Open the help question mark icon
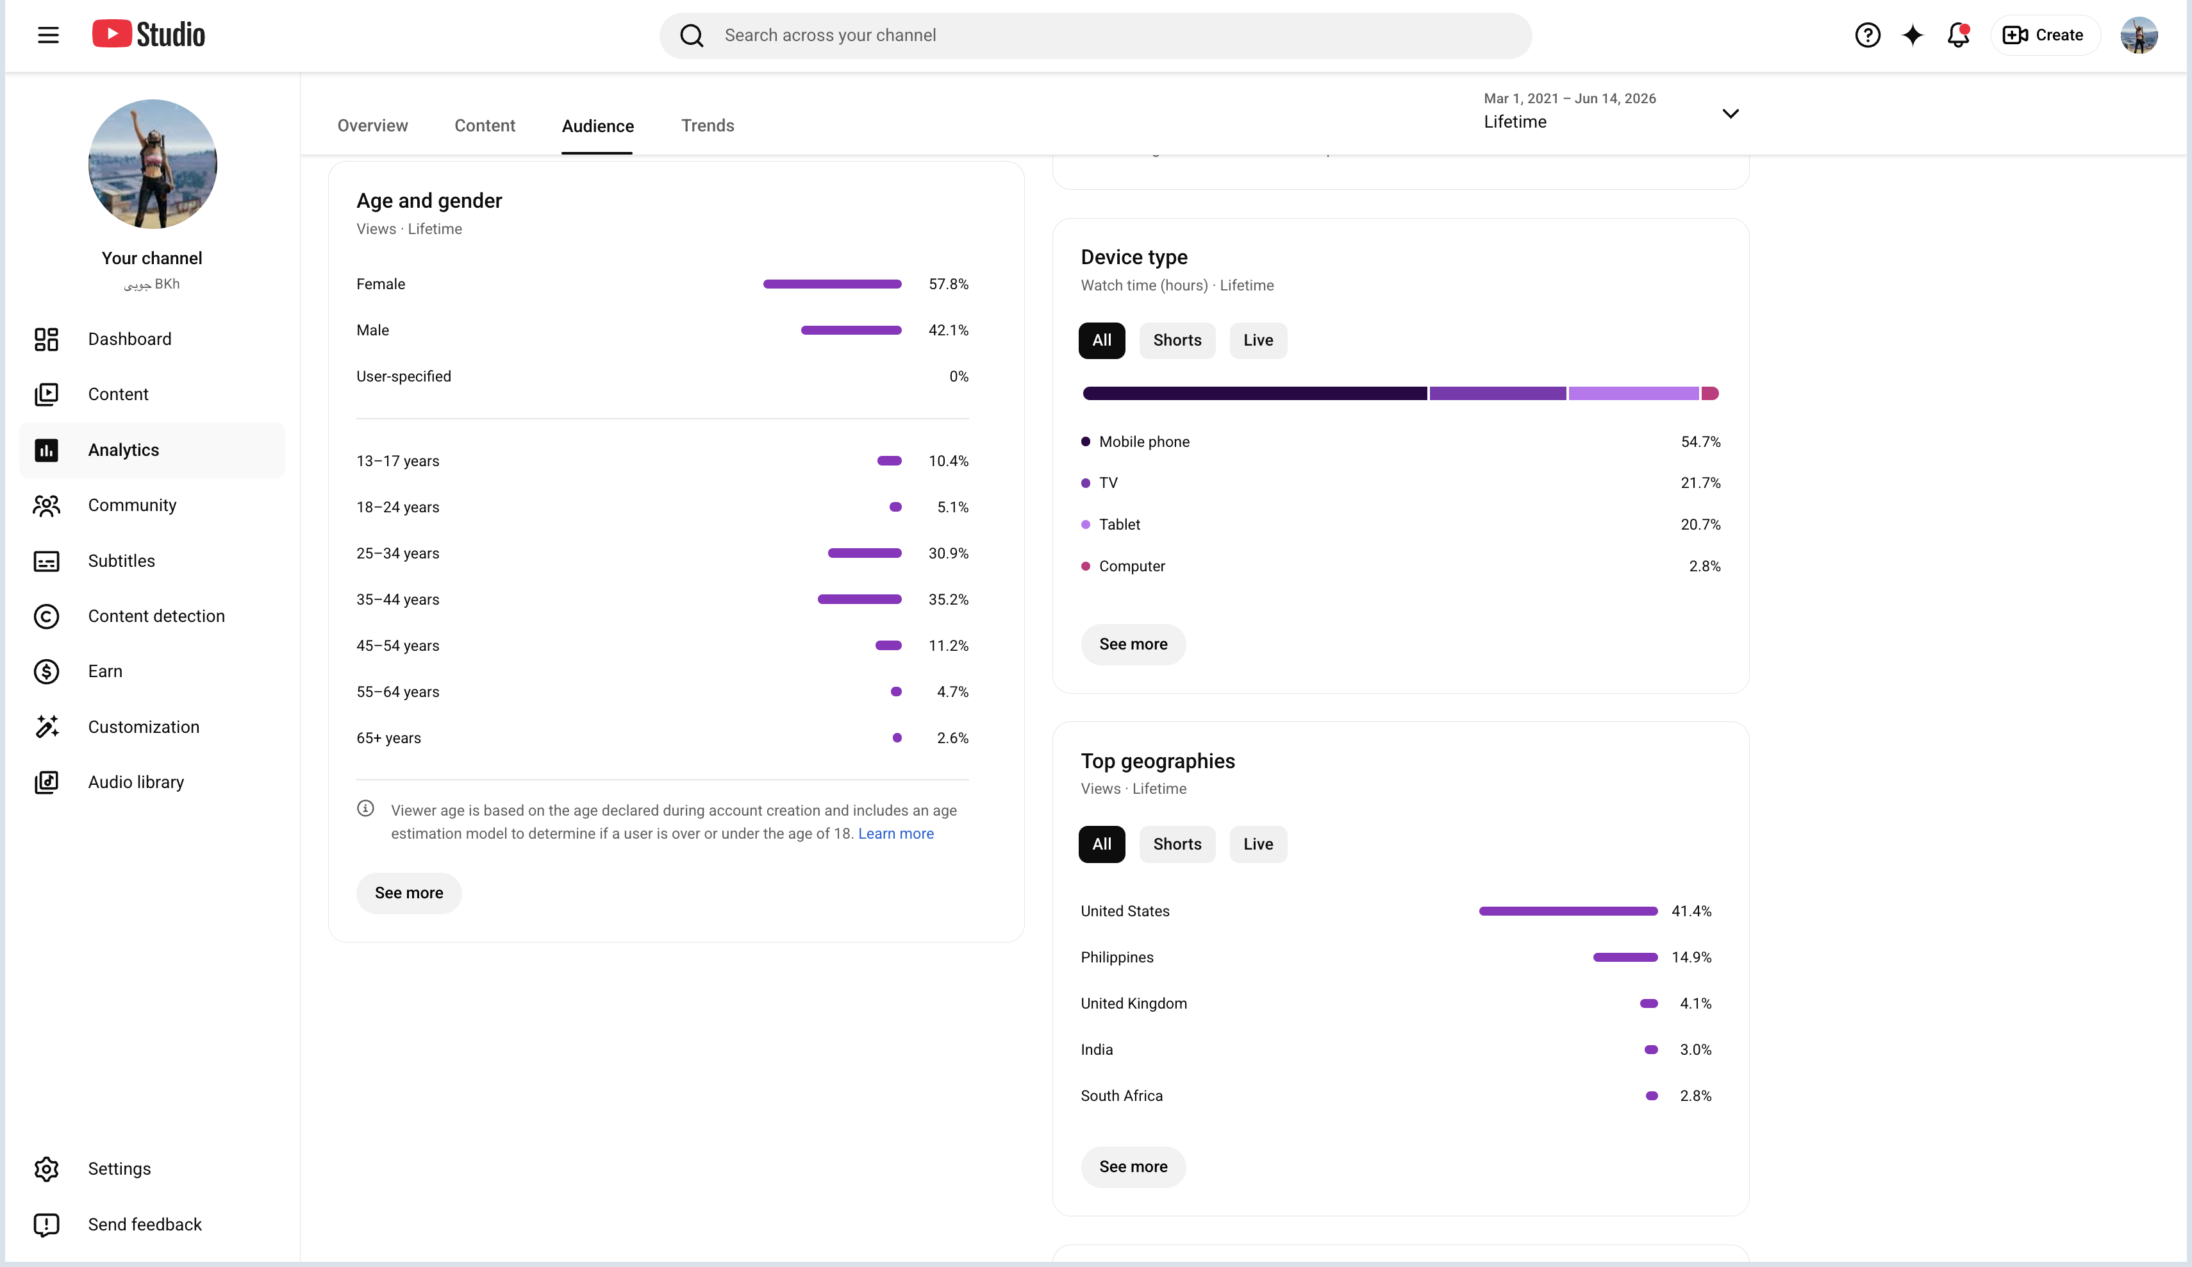Image resolution: width=2192 pixels, height=1267 pixels. [x=1868, y=35]
